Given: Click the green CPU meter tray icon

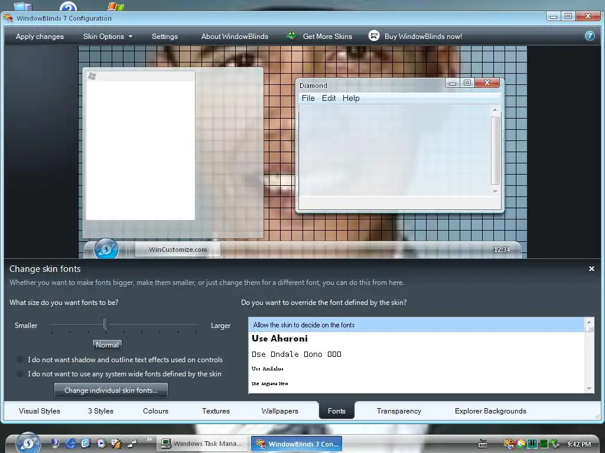Looking at the screenshot, I should tap(544, 444).
